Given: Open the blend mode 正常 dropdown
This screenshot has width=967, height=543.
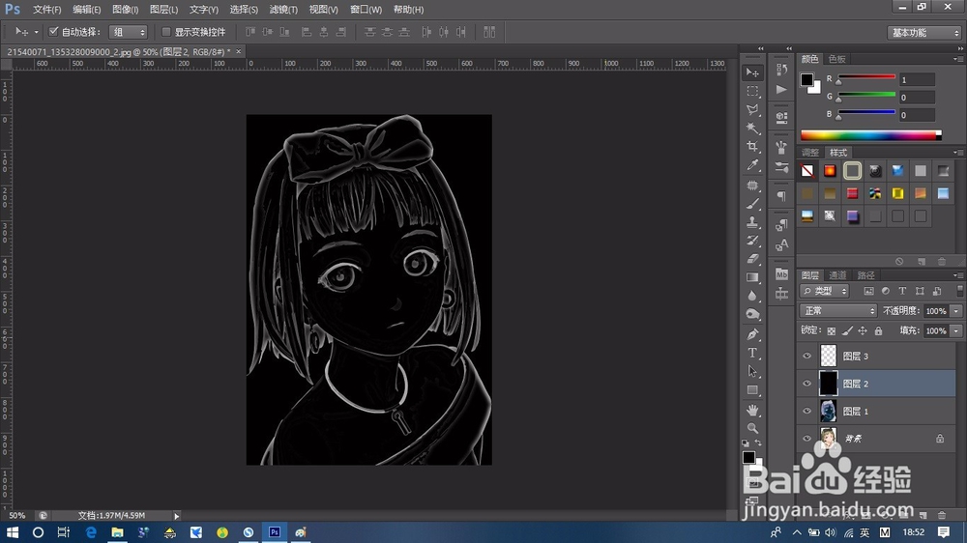Looking at the screenshot, I should (x=838, y=311).
